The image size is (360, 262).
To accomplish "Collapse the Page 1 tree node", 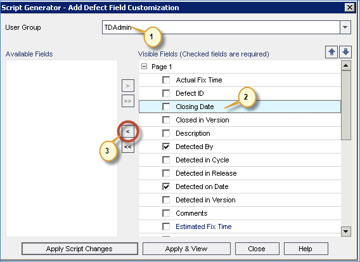I will pos(144,67).
